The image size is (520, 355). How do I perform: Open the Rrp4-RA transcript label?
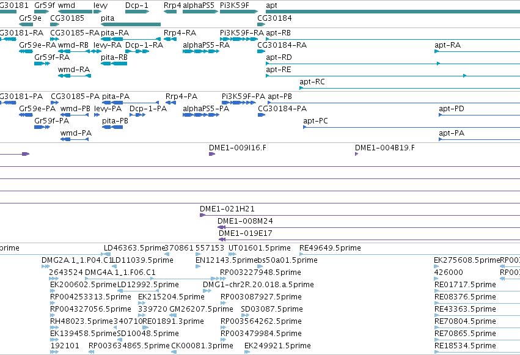coord(180,33)
